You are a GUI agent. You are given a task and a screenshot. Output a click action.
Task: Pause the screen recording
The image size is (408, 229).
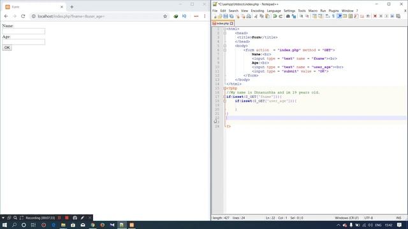click(x=59, y=218)
